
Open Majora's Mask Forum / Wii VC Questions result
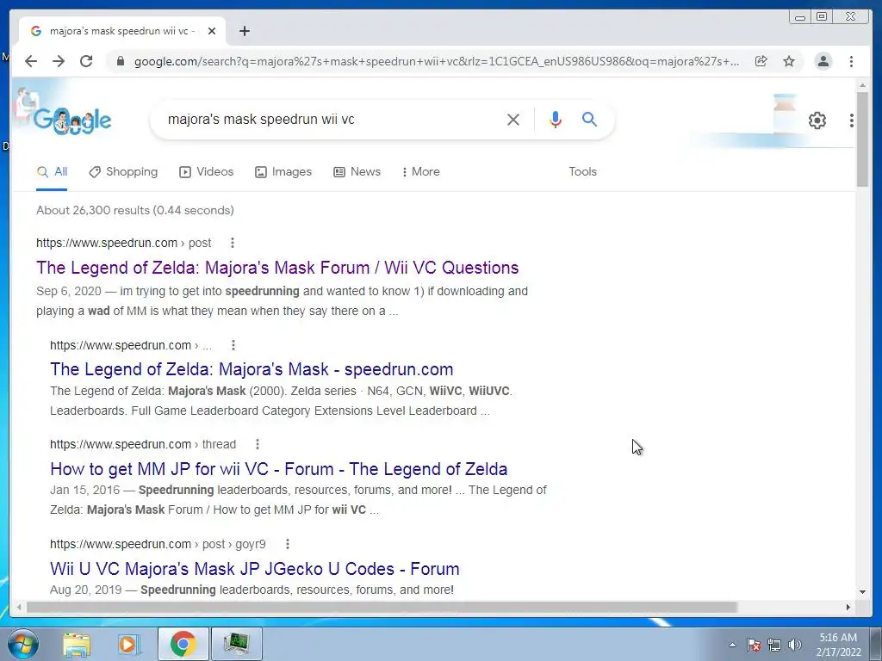[x=277, y=268]
